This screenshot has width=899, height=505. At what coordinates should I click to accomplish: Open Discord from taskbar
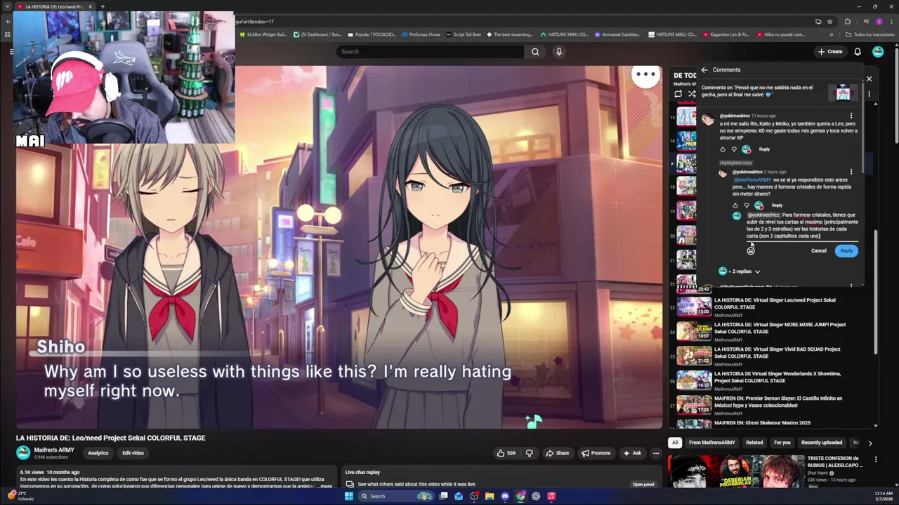pyautogui.click(x=505, y=496)
